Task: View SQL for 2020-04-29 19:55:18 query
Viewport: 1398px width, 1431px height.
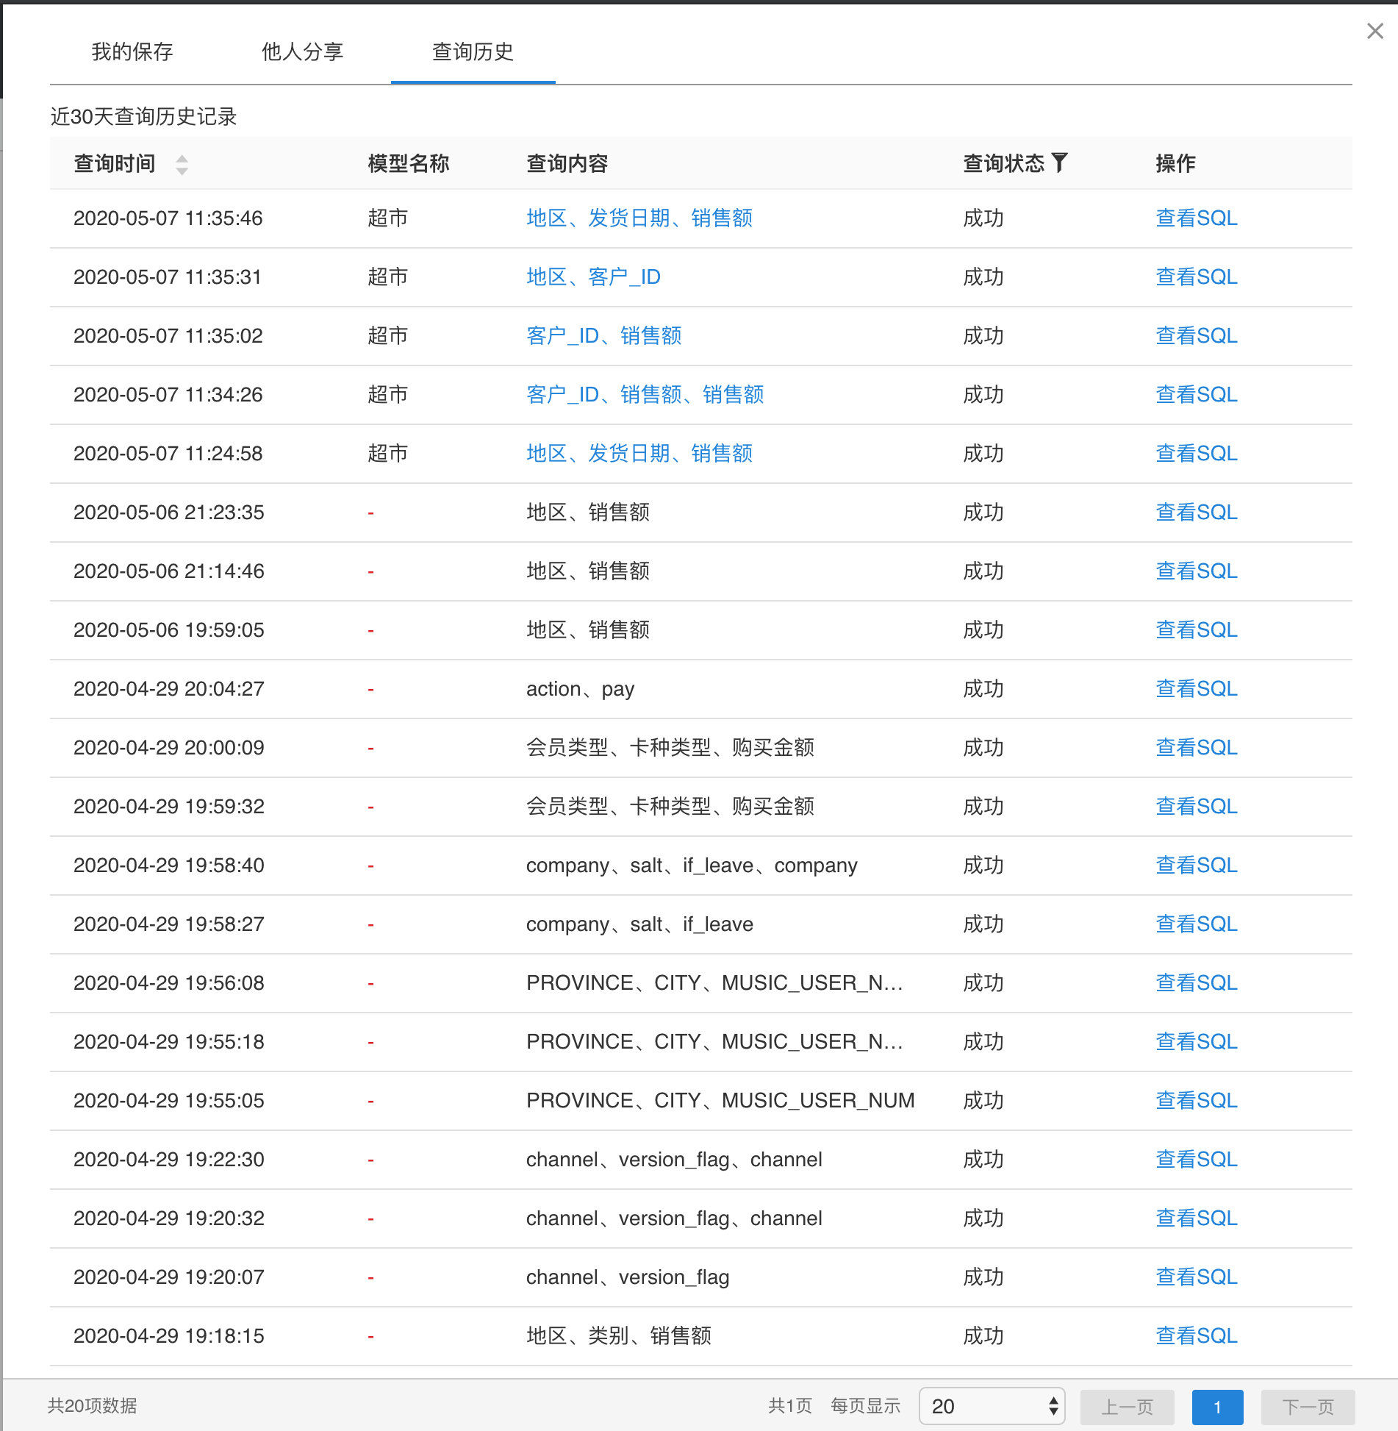Action: click(1197, 1042)
